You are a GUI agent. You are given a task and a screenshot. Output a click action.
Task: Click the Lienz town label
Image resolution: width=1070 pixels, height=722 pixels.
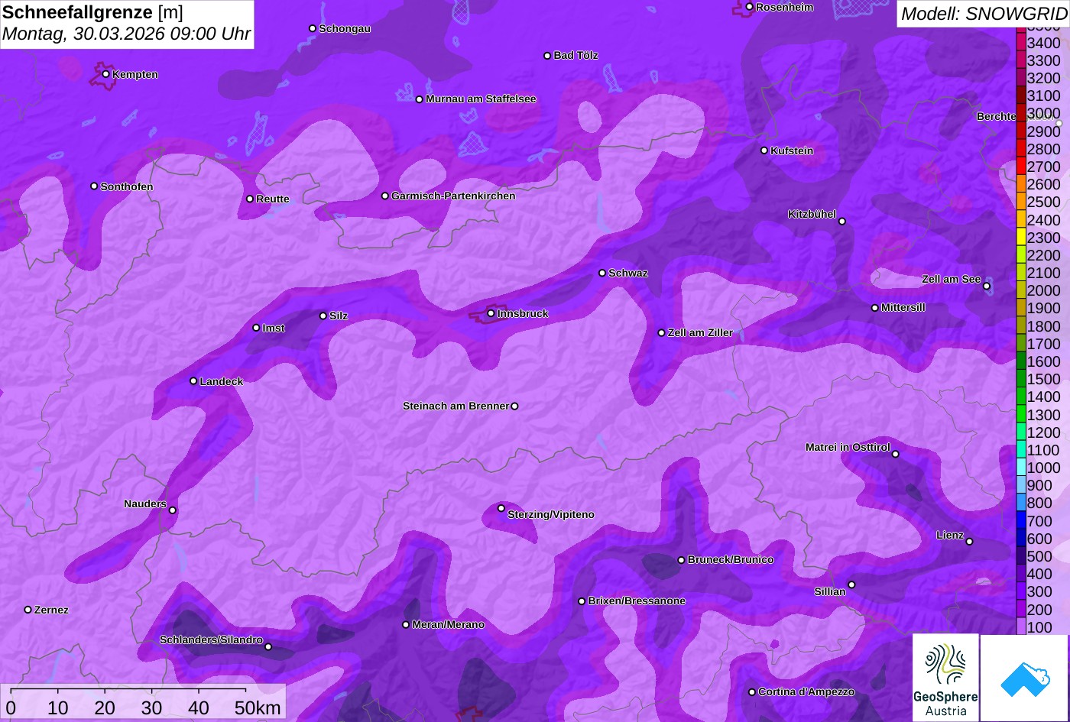950,535
